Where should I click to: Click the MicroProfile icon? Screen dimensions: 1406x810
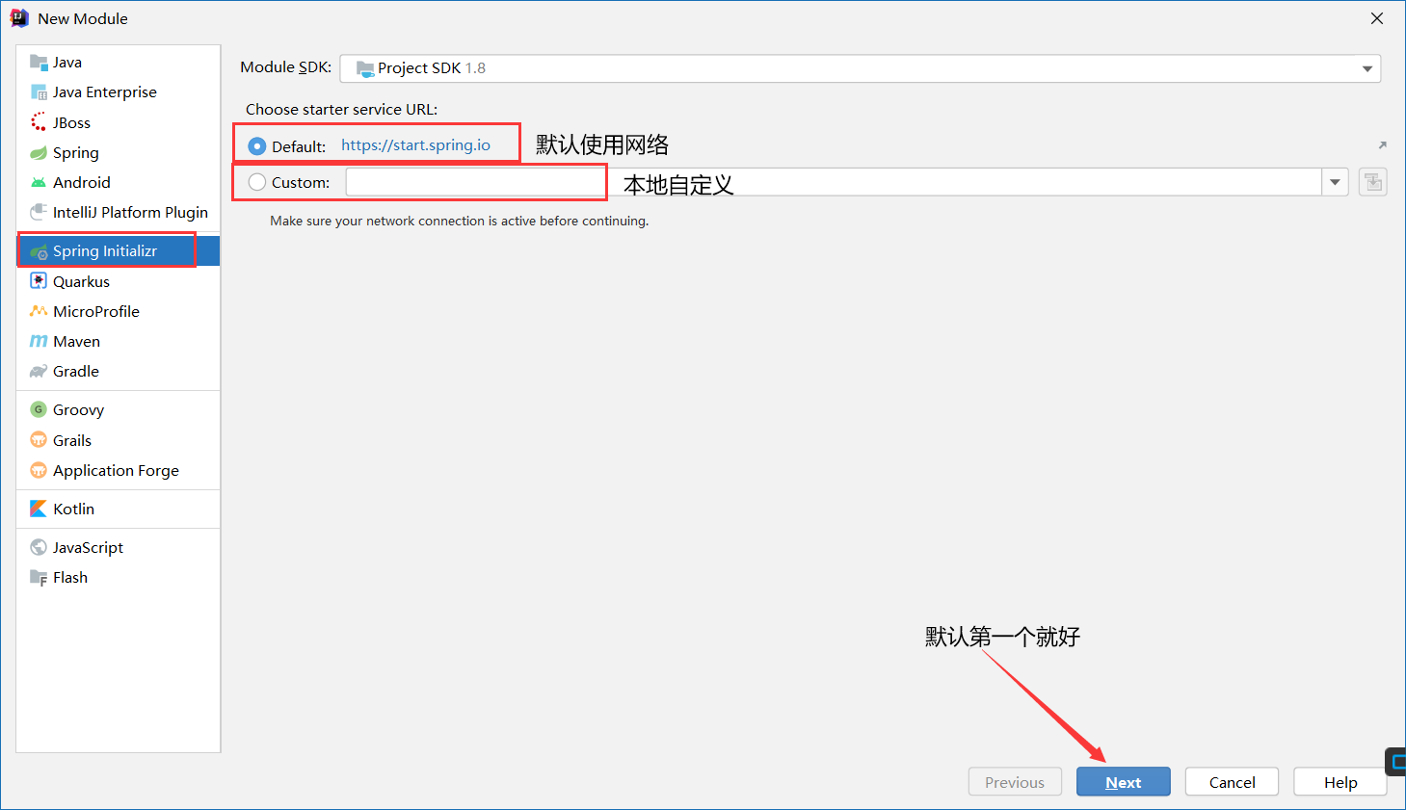coord(39,311)
